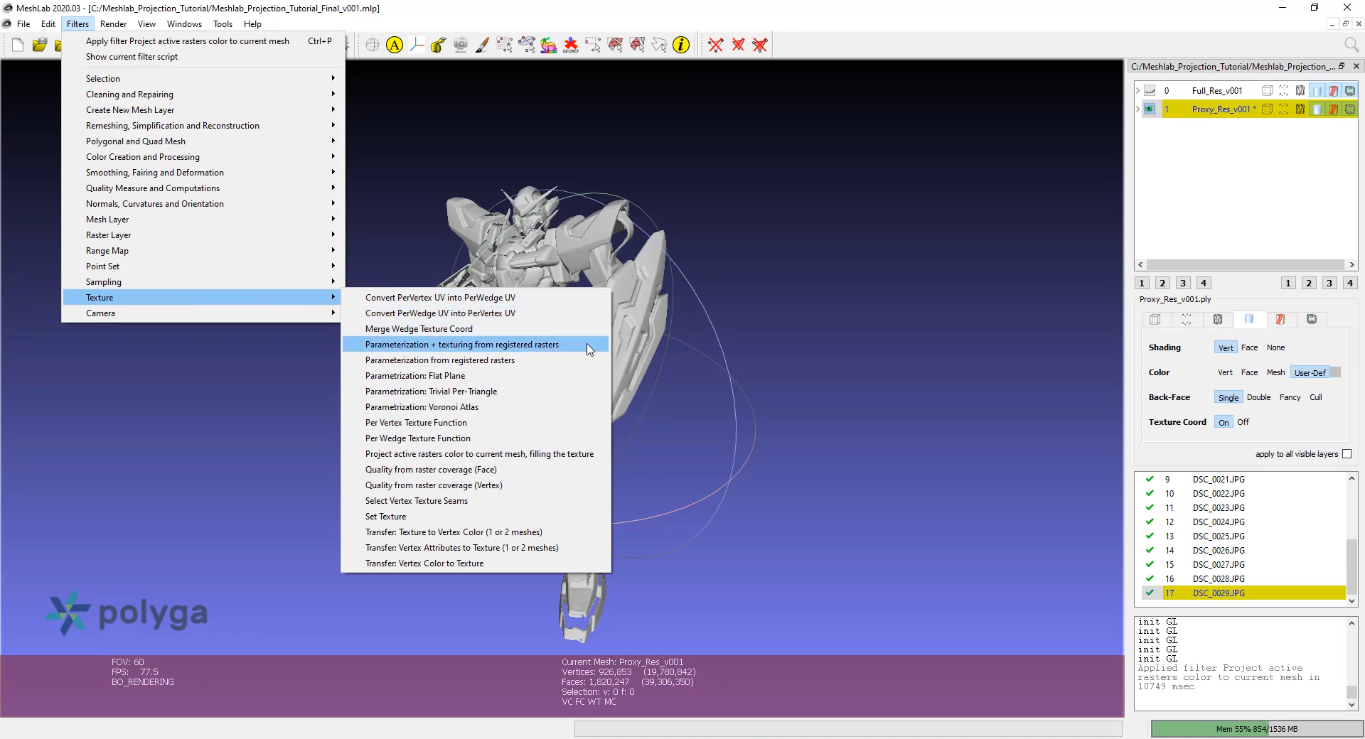Click the yellow info icon

pos(681,45)
